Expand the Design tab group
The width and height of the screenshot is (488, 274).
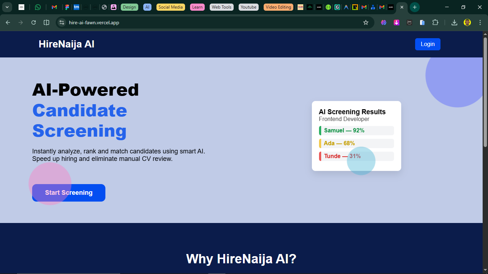tap(129, 7)
